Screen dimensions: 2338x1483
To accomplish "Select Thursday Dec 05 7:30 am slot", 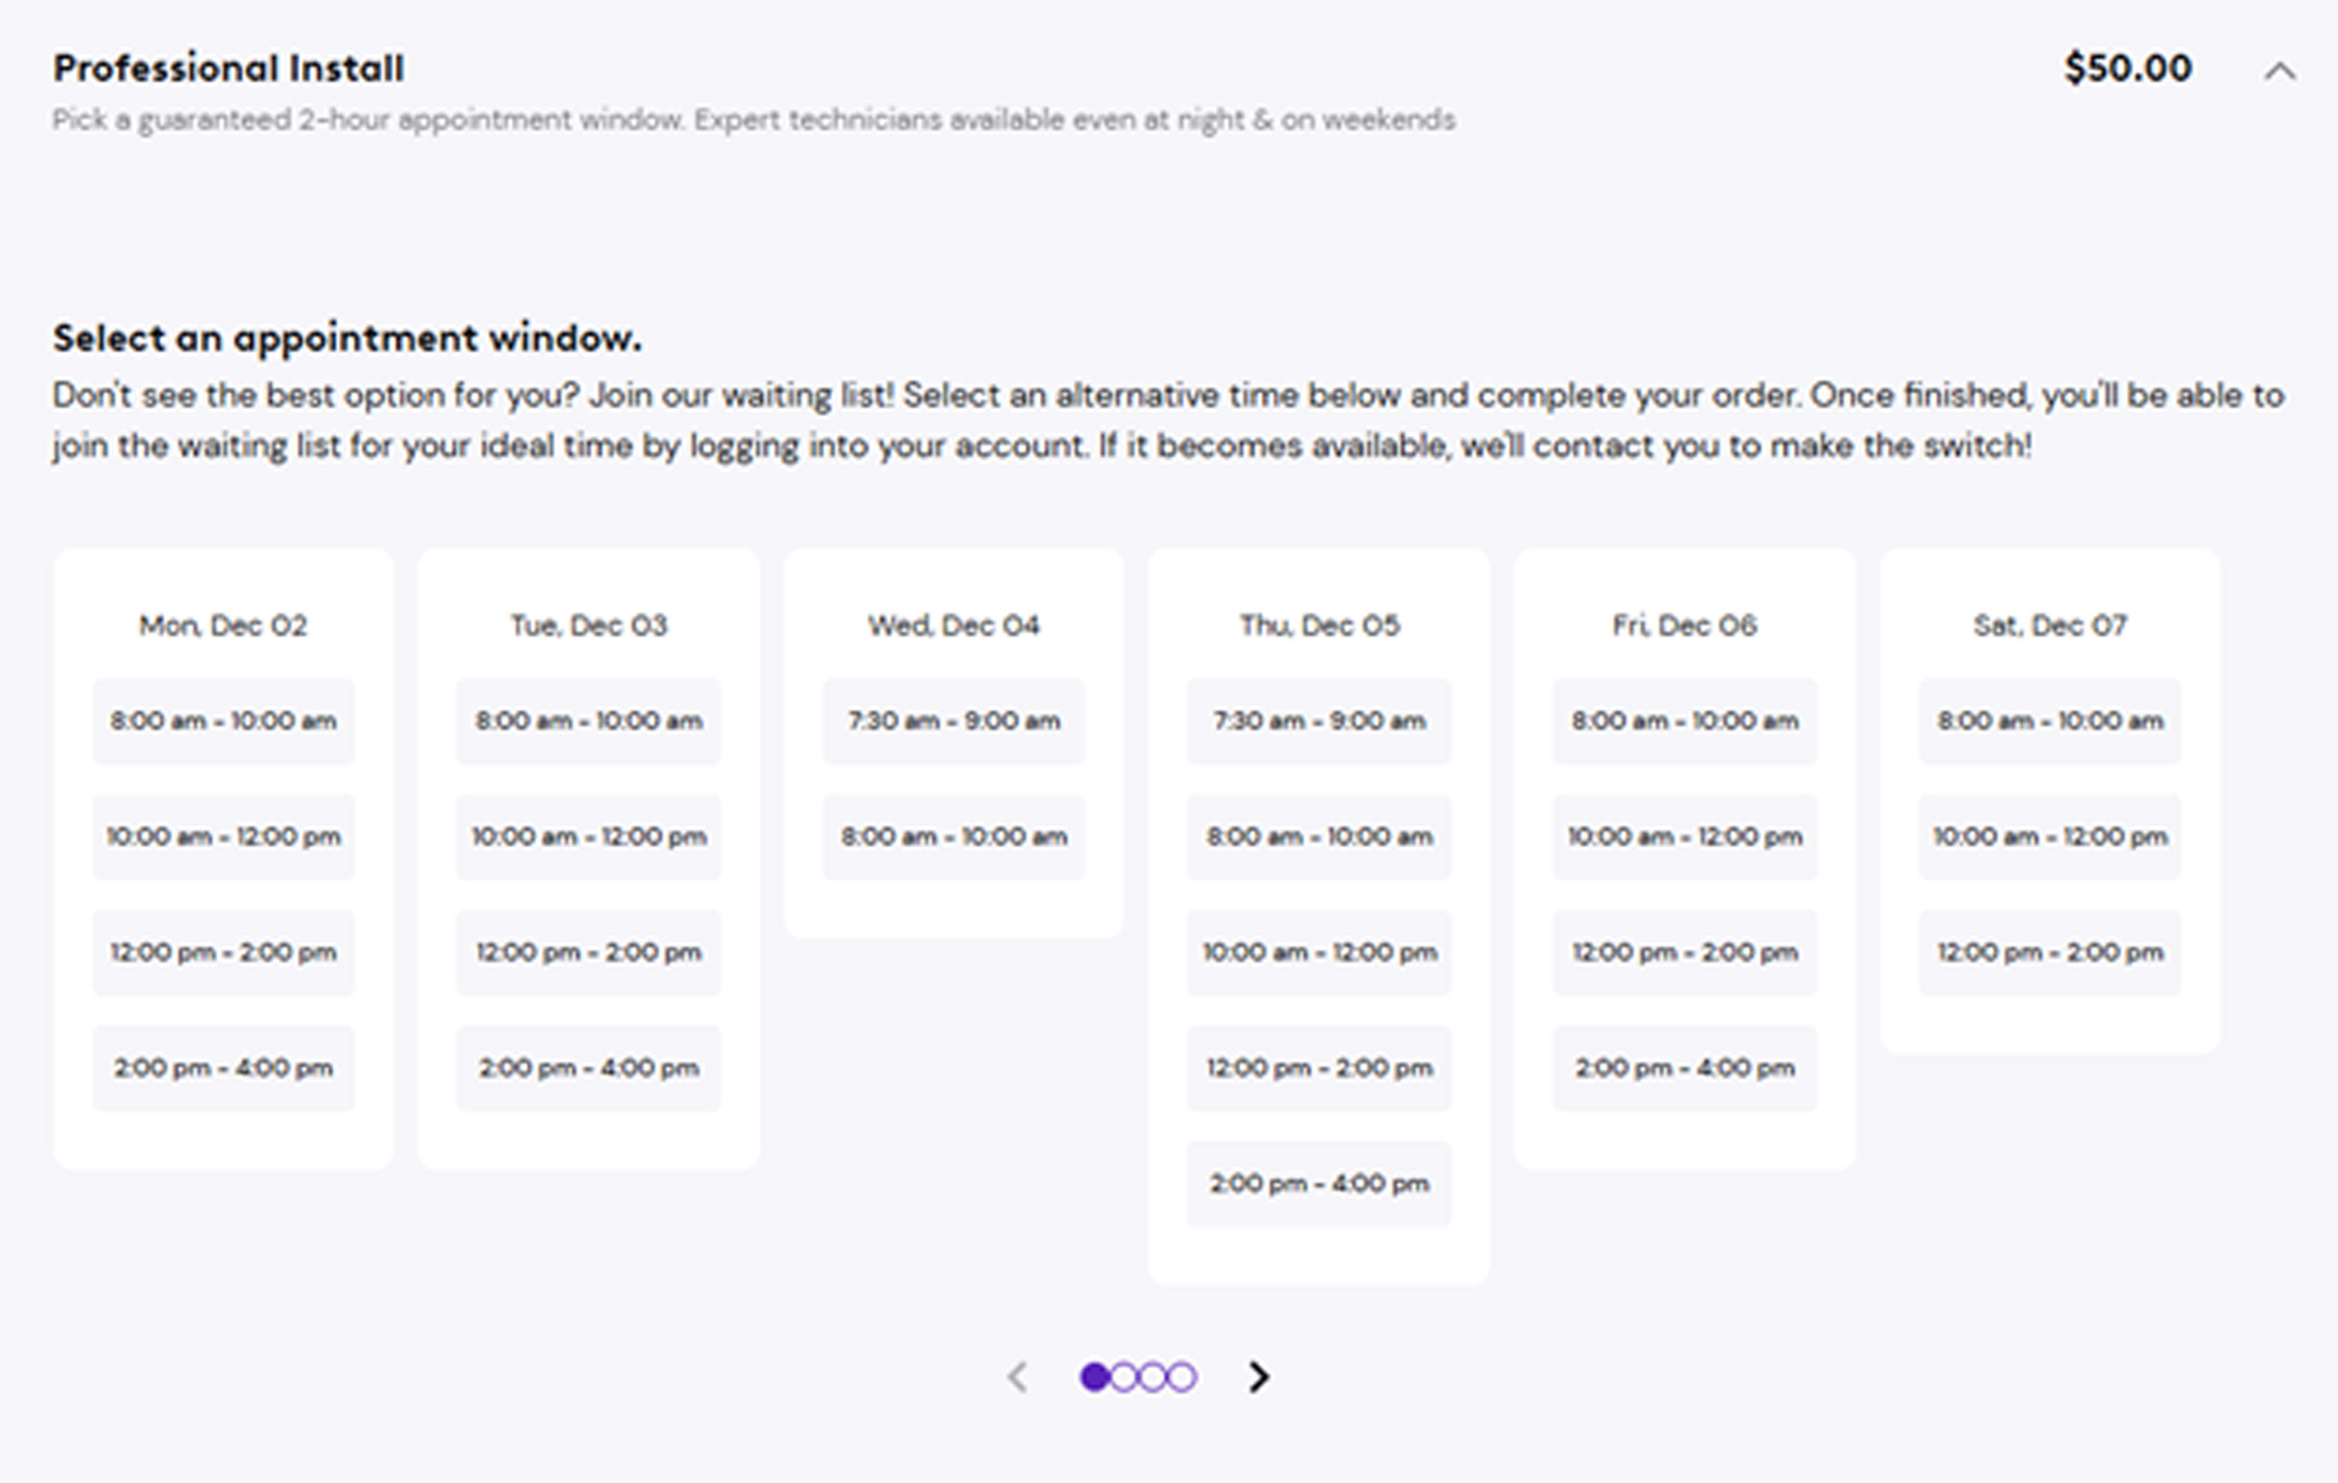I will point(1318,721).
